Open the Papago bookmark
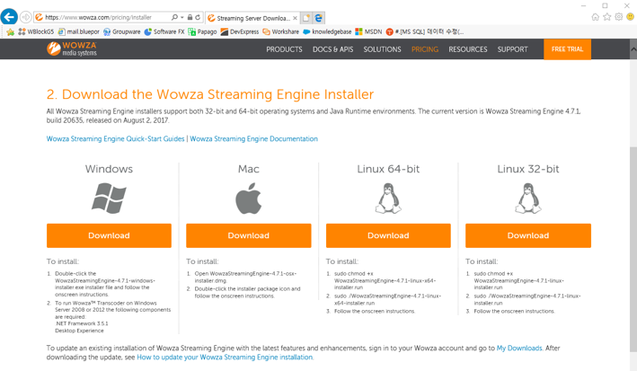This screenshot has width=637, height=371. point(202,31)
